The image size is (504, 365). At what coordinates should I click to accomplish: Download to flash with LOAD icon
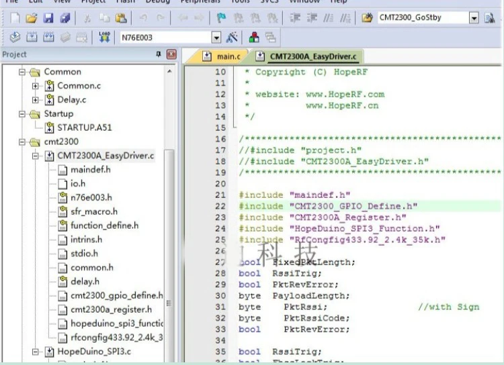point(104,38)
